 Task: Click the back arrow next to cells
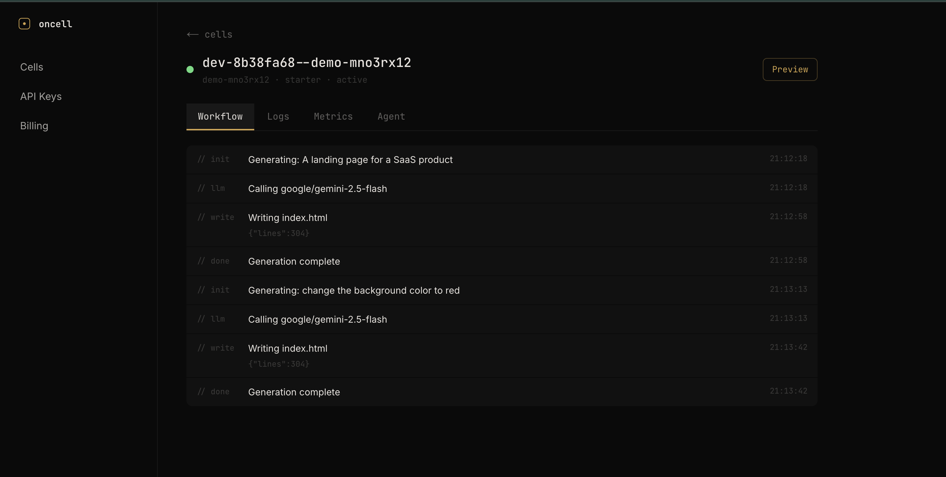pos(193,34)
